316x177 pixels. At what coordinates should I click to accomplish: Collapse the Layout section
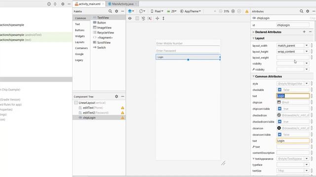253,38
